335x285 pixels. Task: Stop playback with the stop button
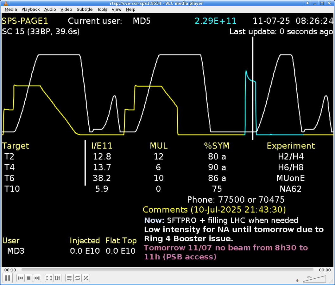(x=29, y=278)
